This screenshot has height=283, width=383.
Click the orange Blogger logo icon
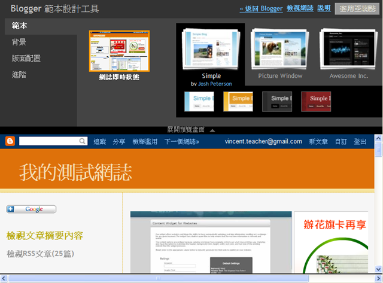pyautogui.click(x=10, y=141)
